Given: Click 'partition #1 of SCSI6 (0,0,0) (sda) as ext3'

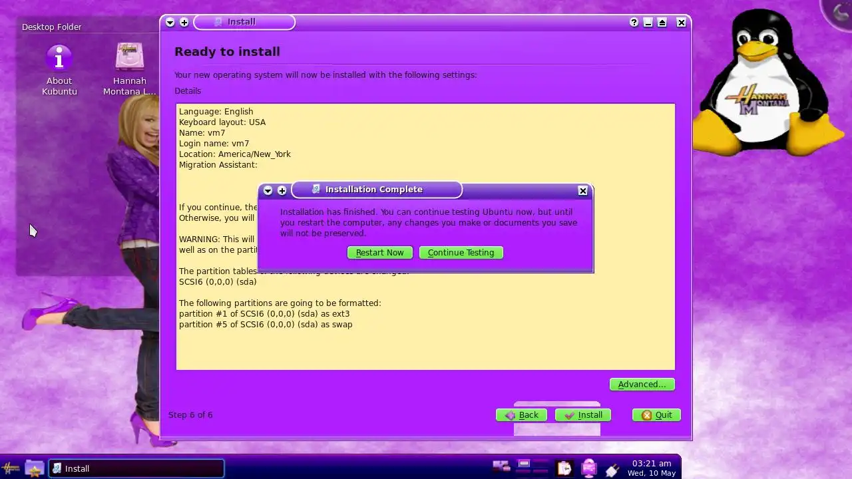Looking at the screenshot, I should [264, 314].
